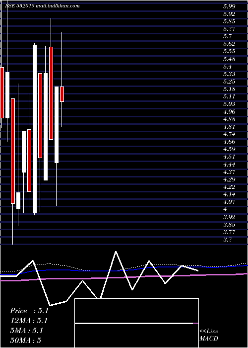Click the 4.59 price axis label
The width and height of the screenshot is (248, 348).
229,149
